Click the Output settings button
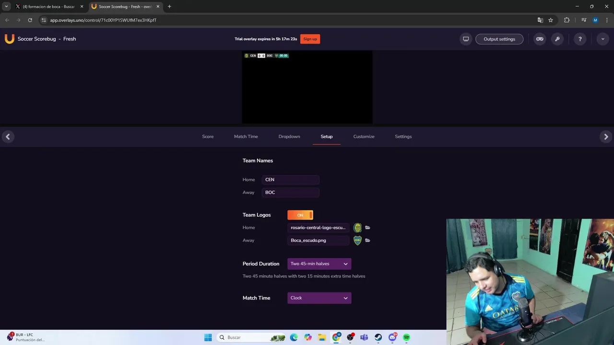Viewport: 614px width, 345px height. pyautogui.click(x=499, y=39)
